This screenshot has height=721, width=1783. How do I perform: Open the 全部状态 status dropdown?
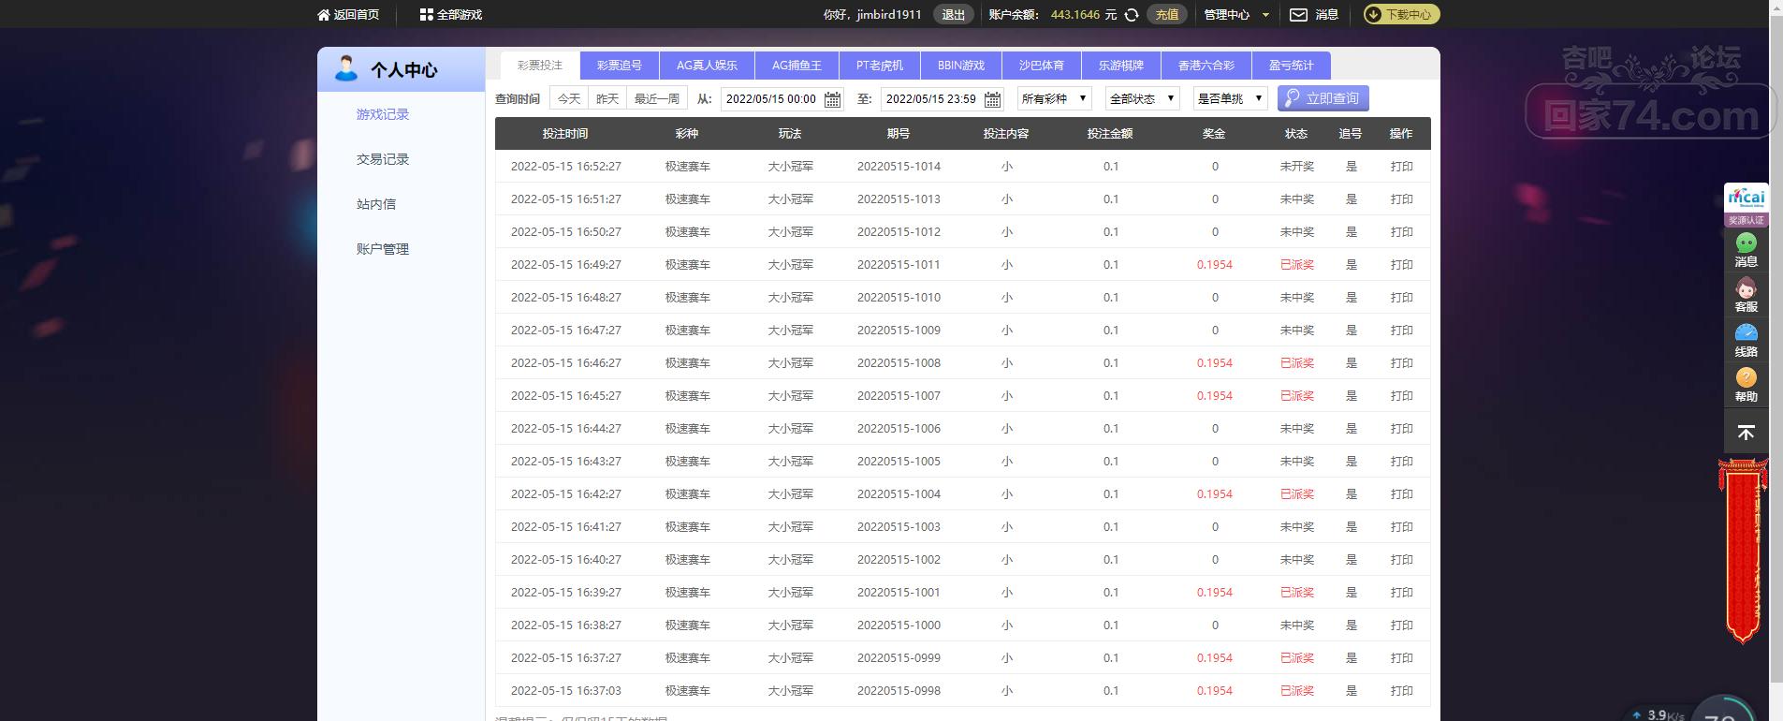(1142, 98)
